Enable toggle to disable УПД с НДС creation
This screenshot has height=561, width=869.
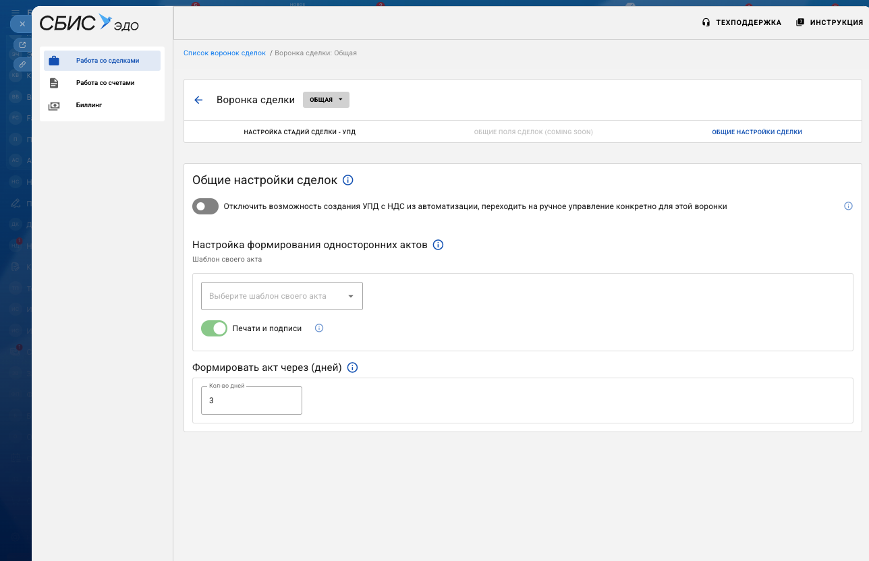click(206, 206)
